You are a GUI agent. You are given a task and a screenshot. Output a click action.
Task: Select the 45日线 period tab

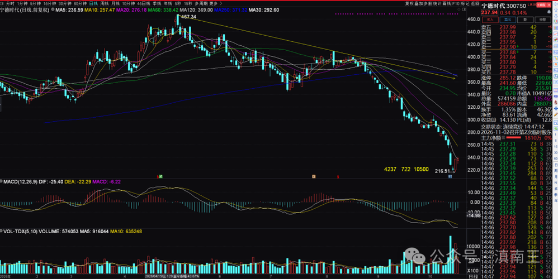coord(144,3)
